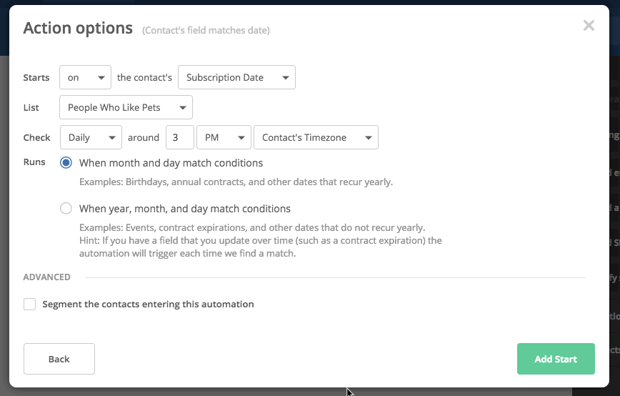620x396 pixels.
Task: Close the Action options dialog
Action: 588,26
